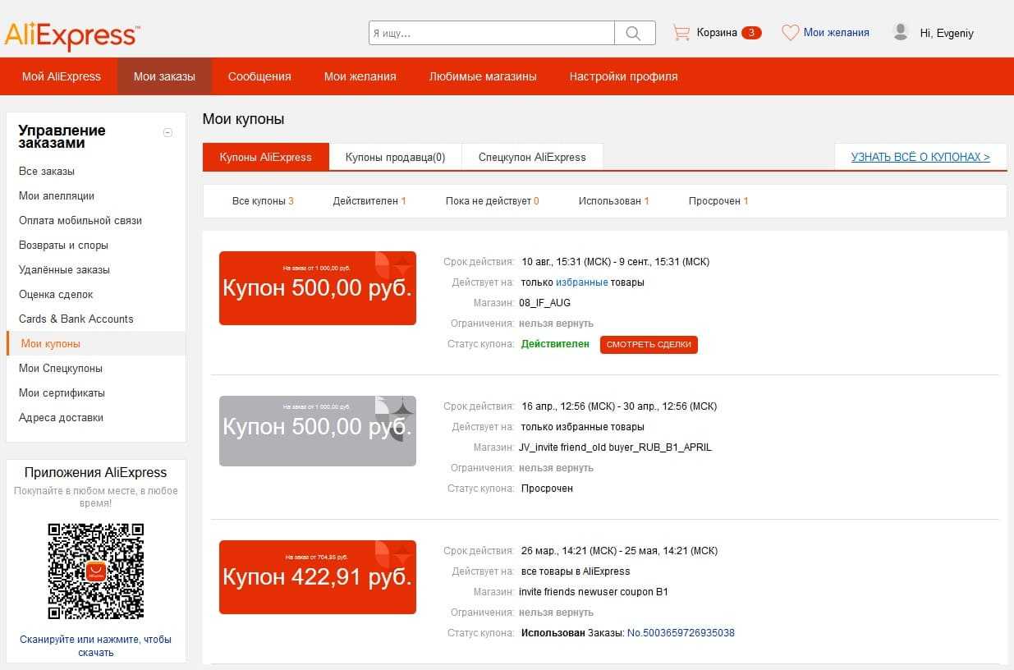Click the cart badge showing 3

coord(751,33)
